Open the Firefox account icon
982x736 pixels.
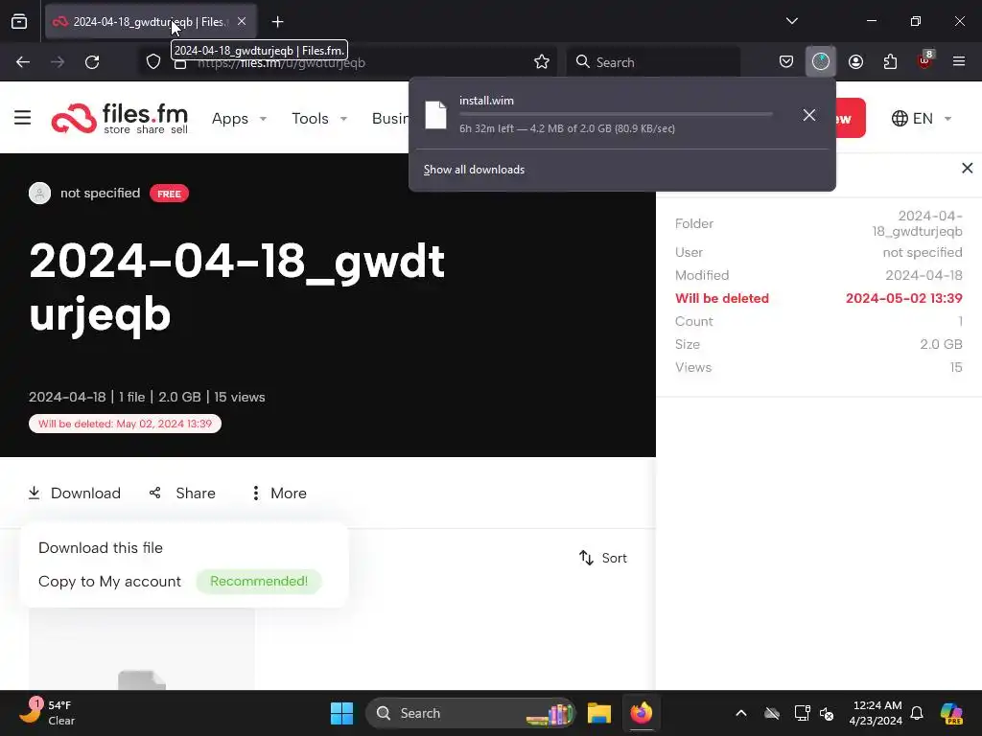(x=855, y=61)
